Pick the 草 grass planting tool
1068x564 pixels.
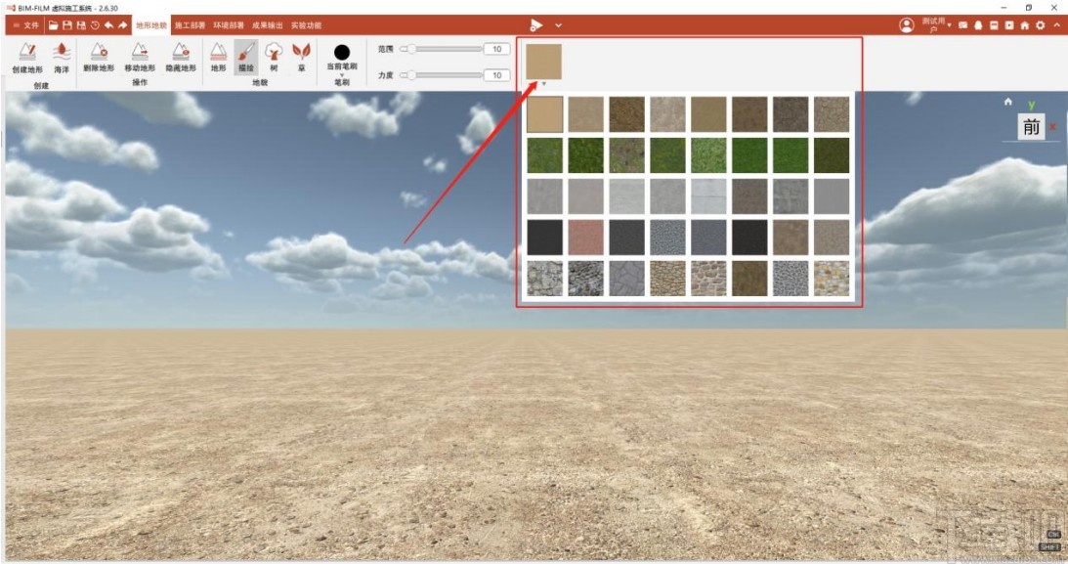point(301,58)
